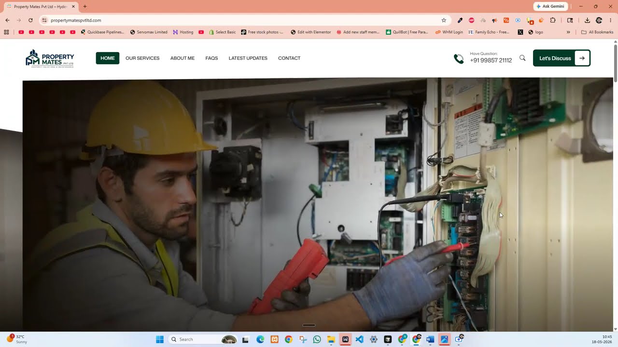Close the Property Mates browser tab

tap(73, 7)
